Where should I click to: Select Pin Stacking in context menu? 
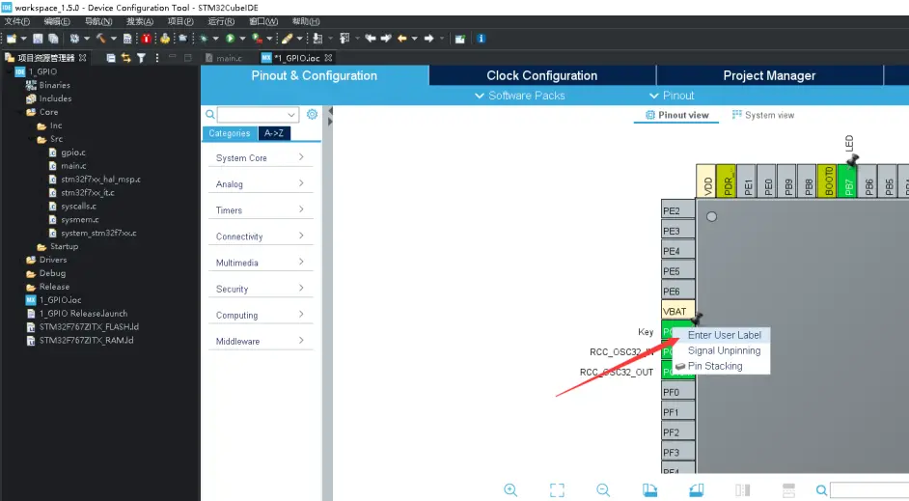point(715,366)
